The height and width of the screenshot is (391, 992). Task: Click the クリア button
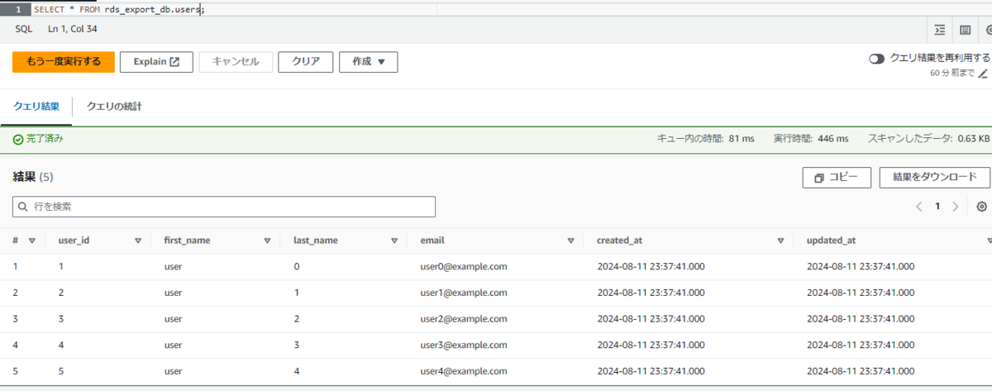click(x=306, y=62)
